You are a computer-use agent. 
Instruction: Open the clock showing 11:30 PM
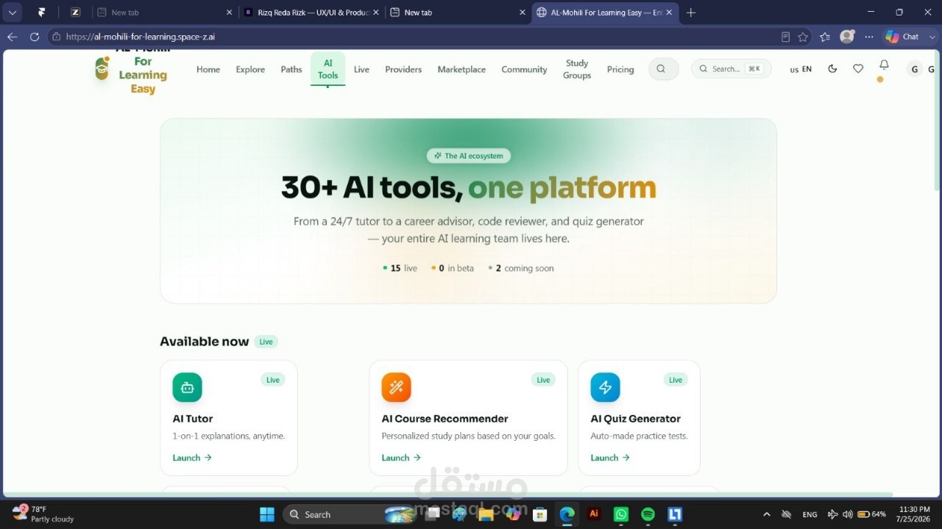tap(914, 514)
